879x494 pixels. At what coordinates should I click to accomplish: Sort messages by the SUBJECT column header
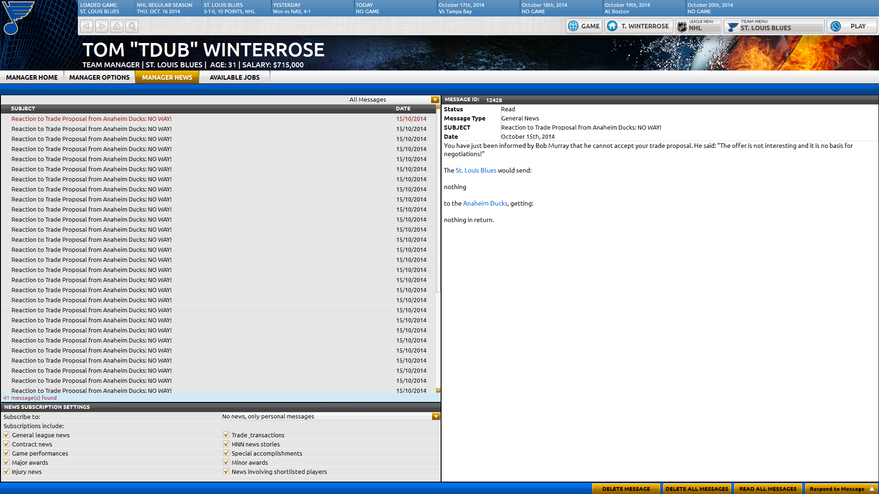[x=23, y=109]
